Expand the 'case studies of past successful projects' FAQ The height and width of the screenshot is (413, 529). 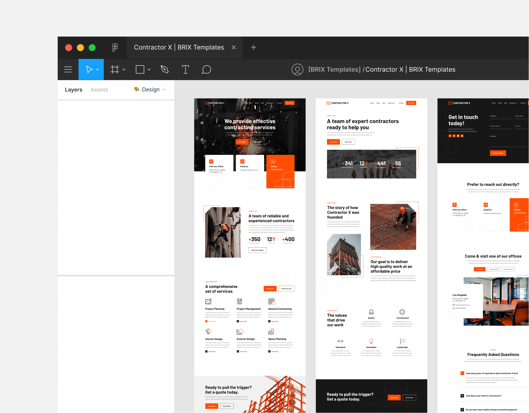click(462, 410)
